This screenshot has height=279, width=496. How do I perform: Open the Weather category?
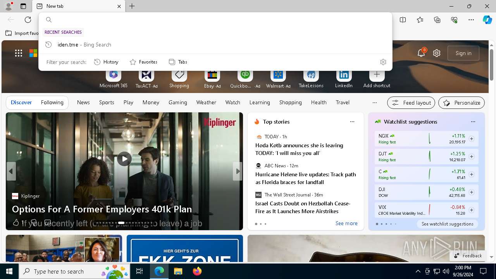(x=206, y=102)
